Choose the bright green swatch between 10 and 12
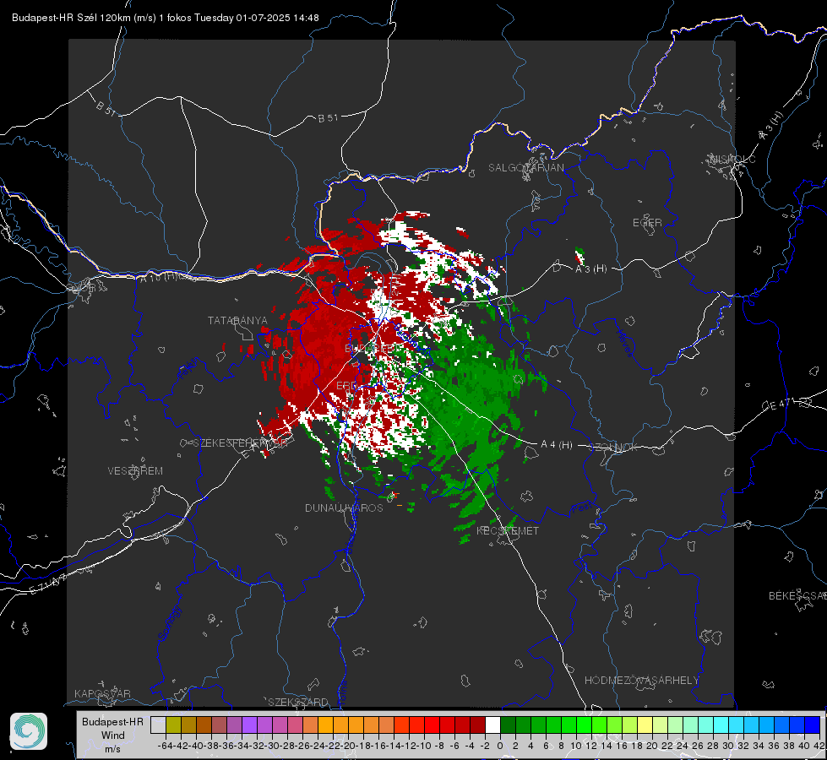The height and width of the screenshot is (760, 827). [x=584, y=725]
